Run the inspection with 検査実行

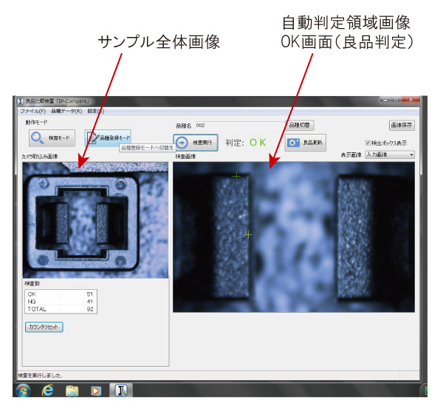point(196,143)
